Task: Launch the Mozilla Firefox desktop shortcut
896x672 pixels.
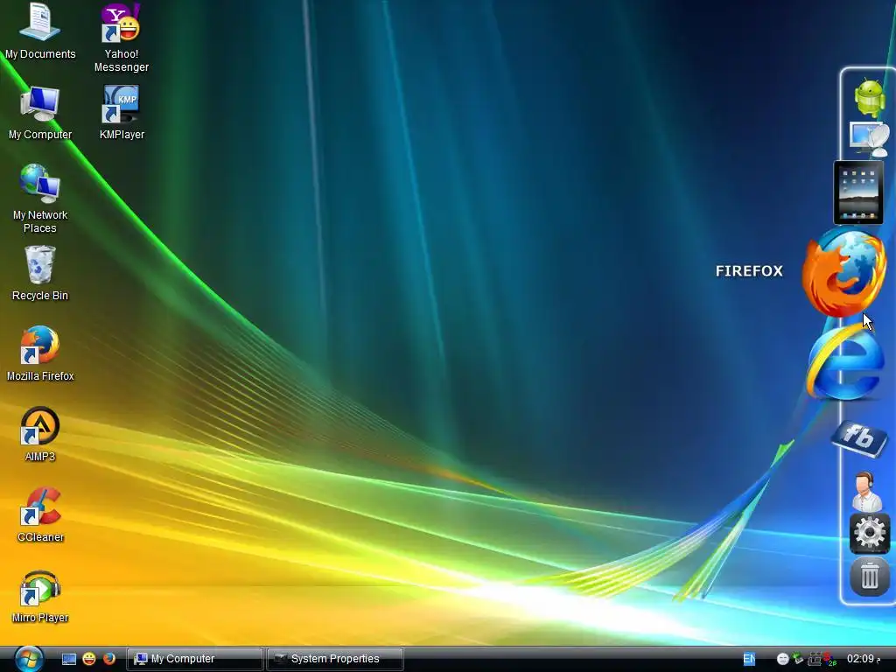Action: [40, 353]
